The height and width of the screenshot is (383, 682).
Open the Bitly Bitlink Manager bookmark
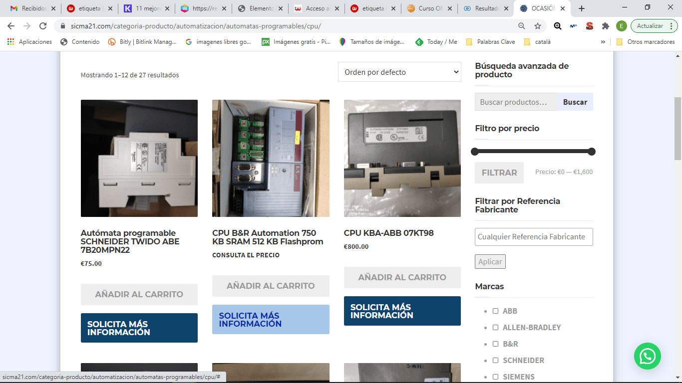[142, 42]
